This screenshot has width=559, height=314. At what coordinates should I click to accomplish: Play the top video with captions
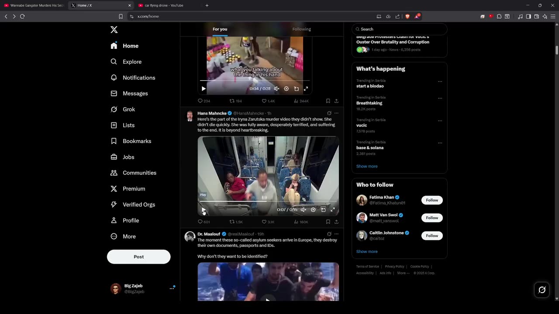(x=204, y=89)
